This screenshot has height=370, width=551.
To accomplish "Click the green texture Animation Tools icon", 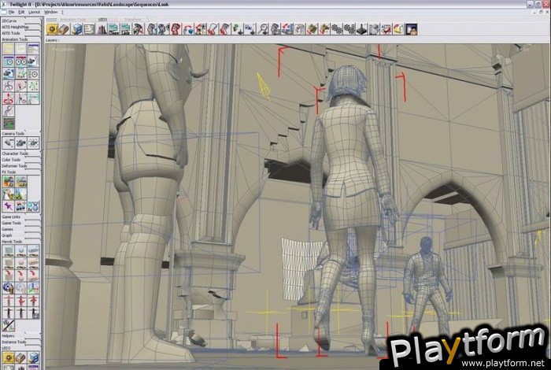I will [x=9, y=124].
